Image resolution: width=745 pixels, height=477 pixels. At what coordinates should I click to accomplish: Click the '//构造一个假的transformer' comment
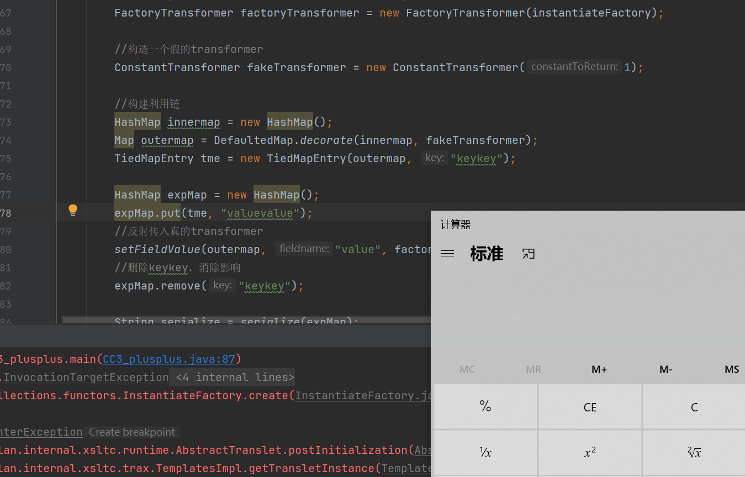coord(189,49)
